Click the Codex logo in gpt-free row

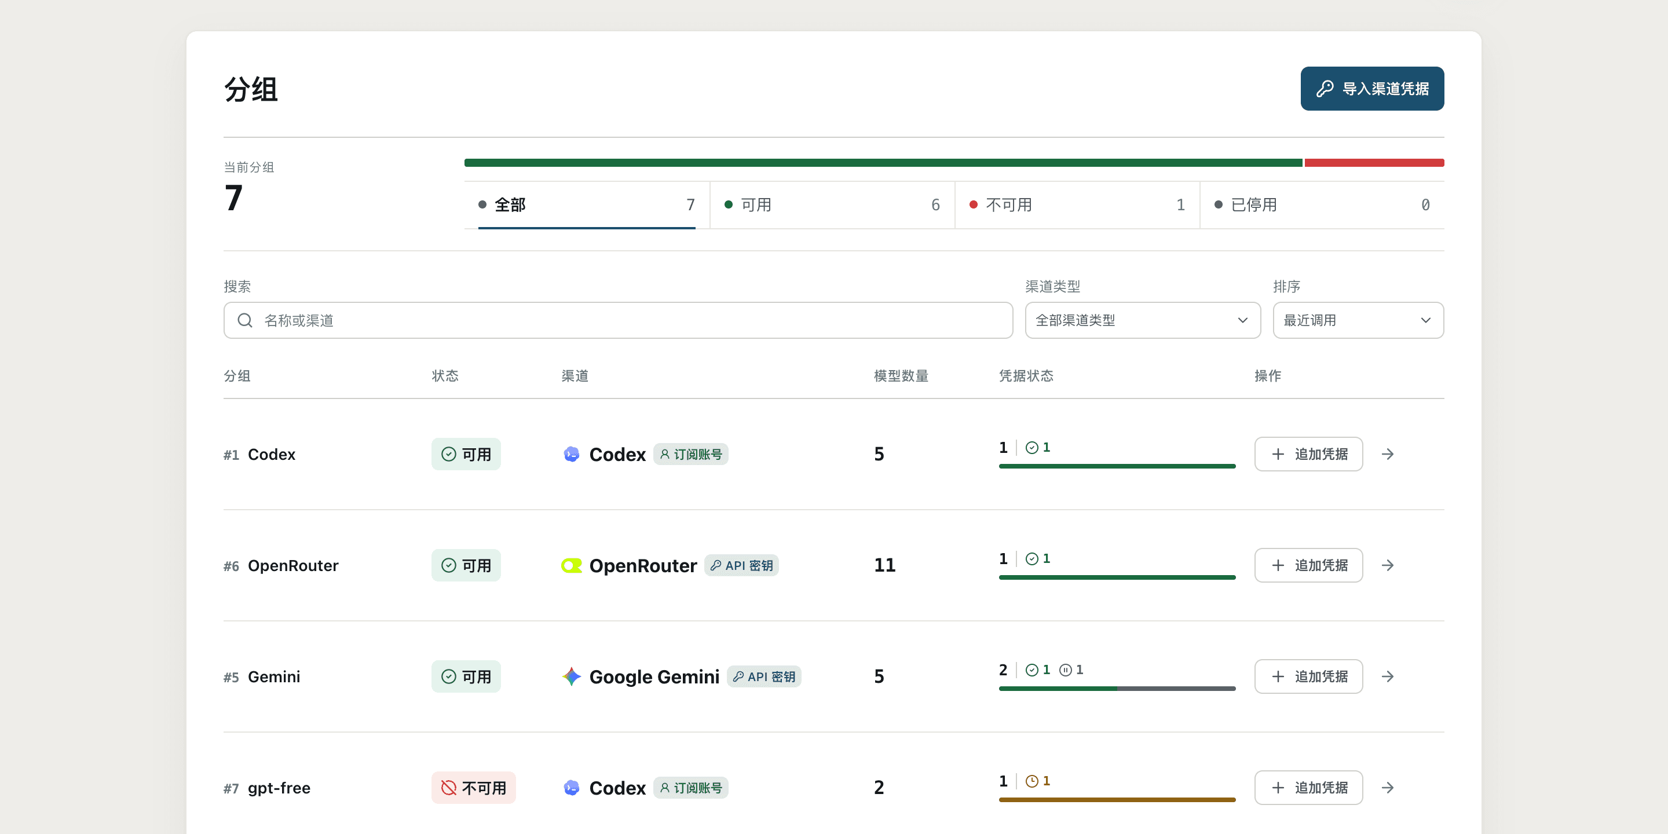tap(571, 788)
